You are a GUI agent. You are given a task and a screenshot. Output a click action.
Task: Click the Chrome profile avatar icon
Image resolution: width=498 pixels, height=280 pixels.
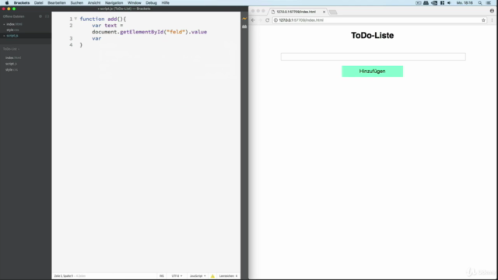[492, 11]
